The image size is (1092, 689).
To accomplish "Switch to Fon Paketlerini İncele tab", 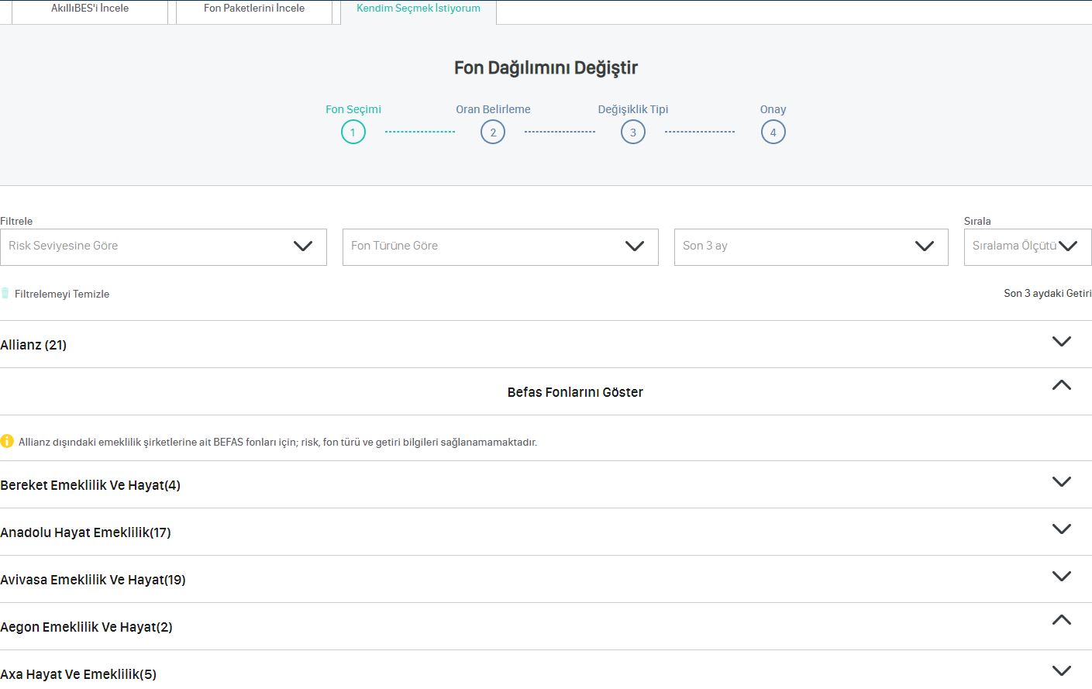I will click(254, 11).
